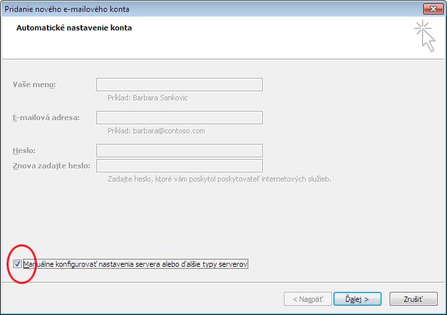The width and height of the screenshot is (447, 315).
Task: Click the Heslo label
Action: 24,151
